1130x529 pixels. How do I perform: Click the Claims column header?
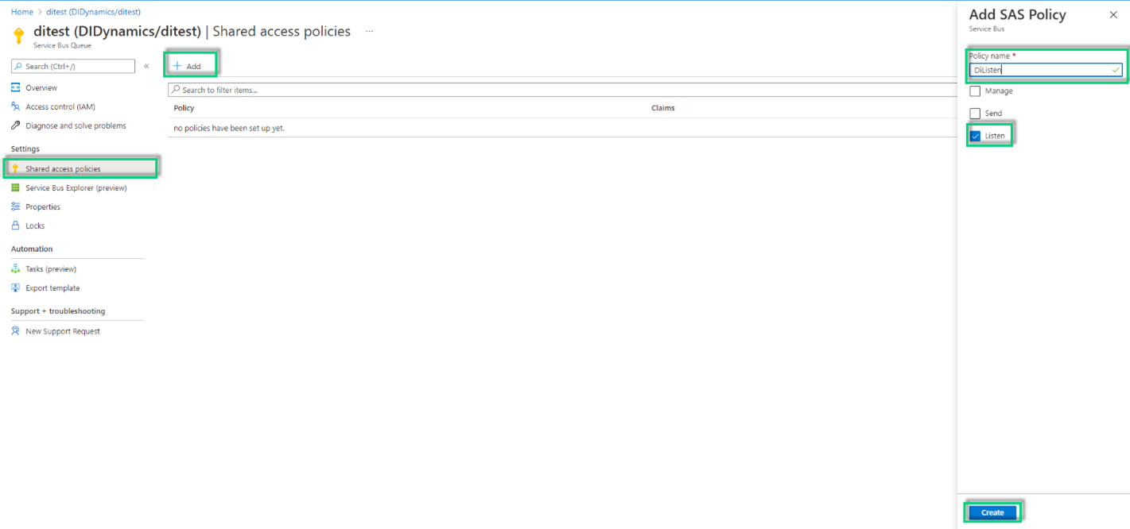pyautogui.click(x=663, y=108)
